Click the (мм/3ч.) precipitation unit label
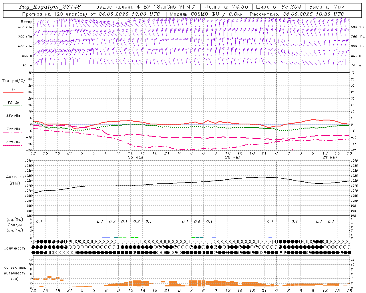The image size is (366, 293). 15,219
